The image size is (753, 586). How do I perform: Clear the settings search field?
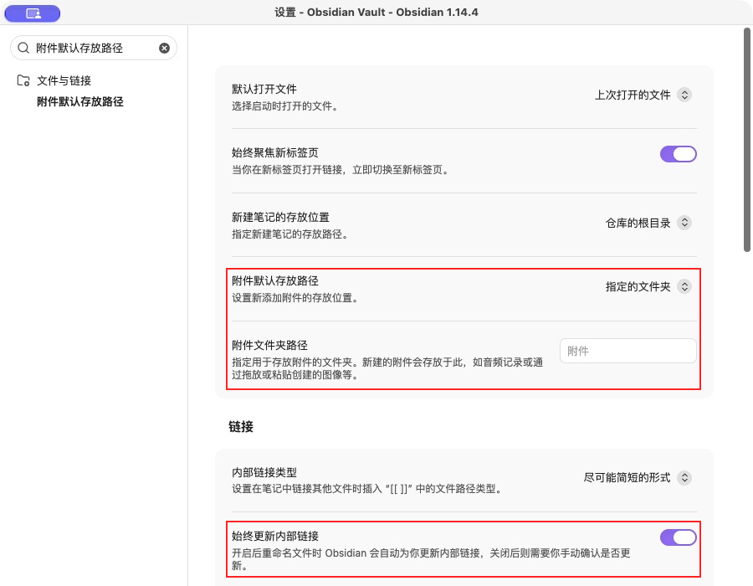[x=164, y=48]
